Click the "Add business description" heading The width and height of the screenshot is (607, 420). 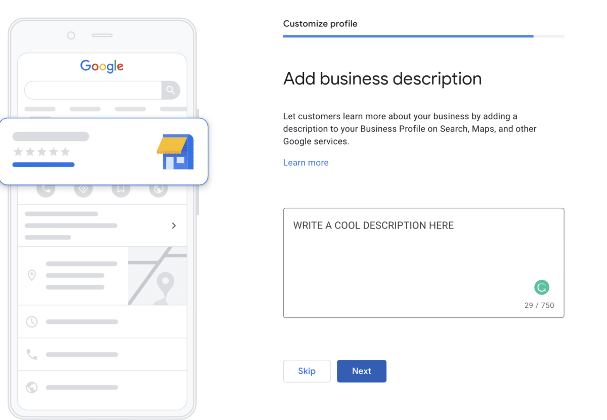pos(382,79)
